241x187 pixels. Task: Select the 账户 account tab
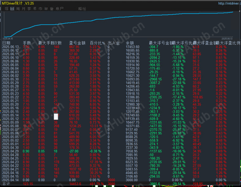tap(60, 9)
